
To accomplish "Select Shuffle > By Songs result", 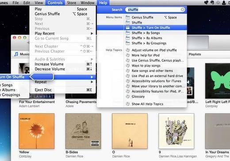I will [155, 33].
